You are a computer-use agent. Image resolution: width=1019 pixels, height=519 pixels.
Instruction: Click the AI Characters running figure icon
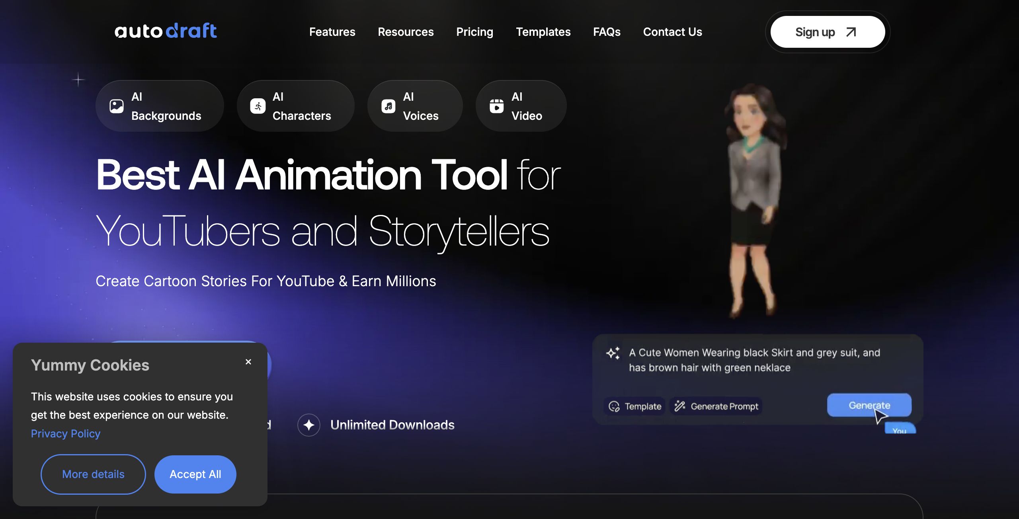[x=258, y=106]
